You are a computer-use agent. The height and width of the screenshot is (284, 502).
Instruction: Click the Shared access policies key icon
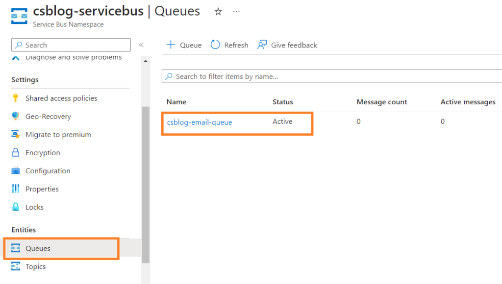15,98
